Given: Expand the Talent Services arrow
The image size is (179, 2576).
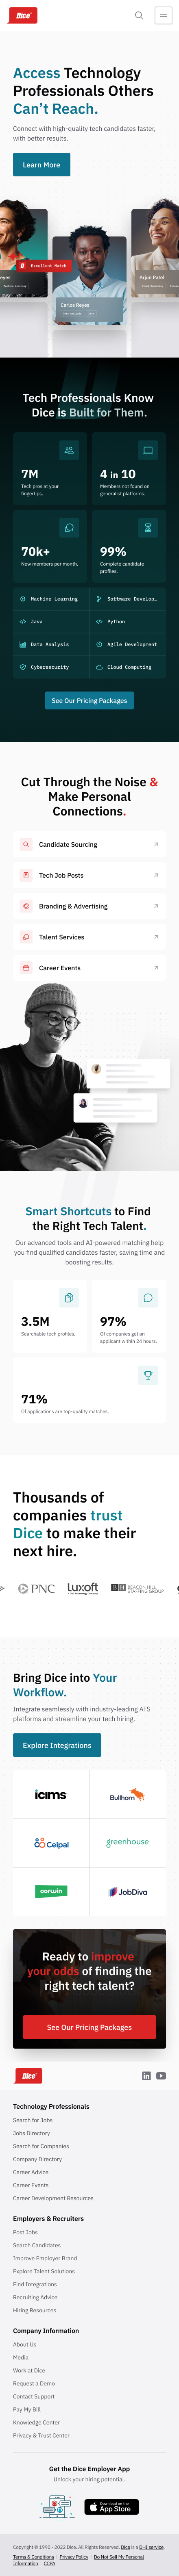Looking at the screenshot, I should click(156, 937).
